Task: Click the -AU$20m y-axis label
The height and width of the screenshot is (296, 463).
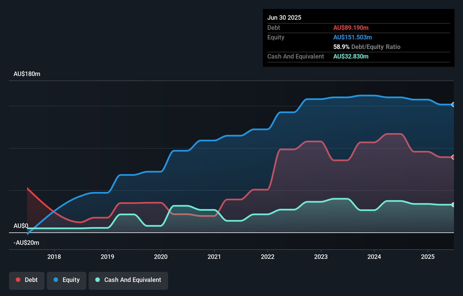Action: coord(27,243)
